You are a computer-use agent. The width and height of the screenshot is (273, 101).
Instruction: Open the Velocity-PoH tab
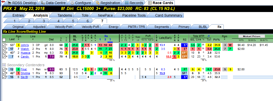click(x=64, y=27)
